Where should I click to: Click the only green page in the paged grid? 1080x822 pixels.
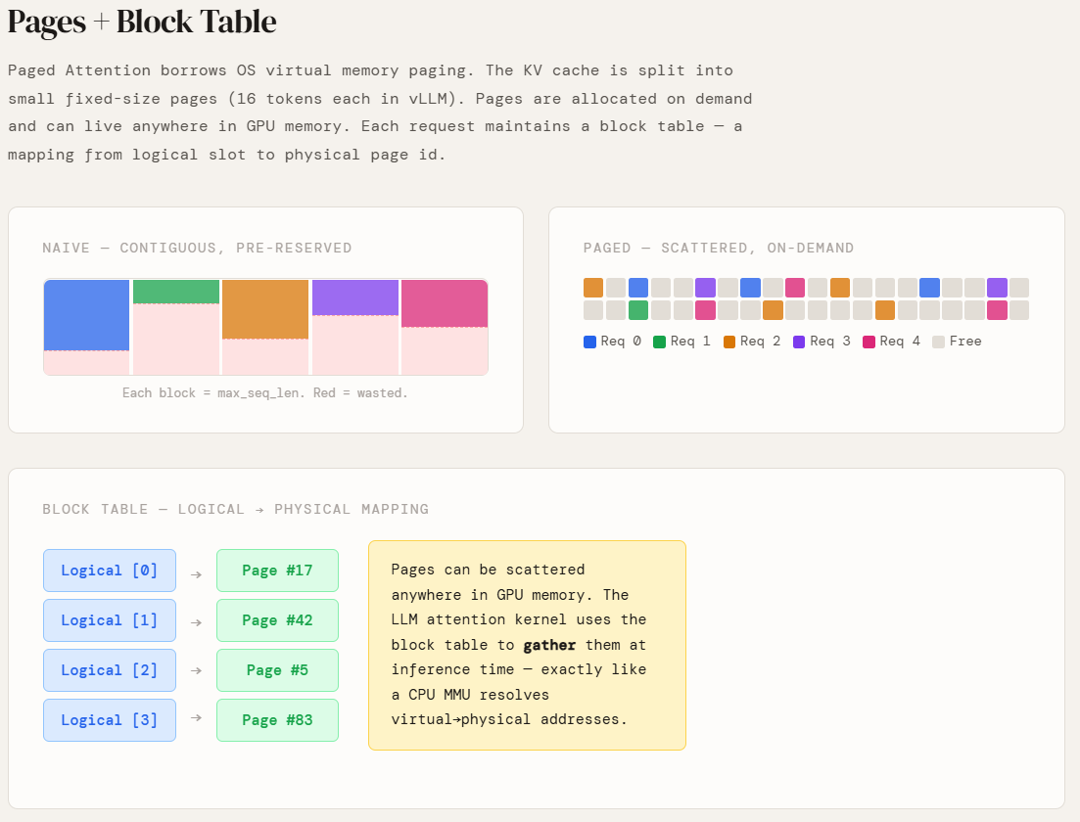[638, 310]
